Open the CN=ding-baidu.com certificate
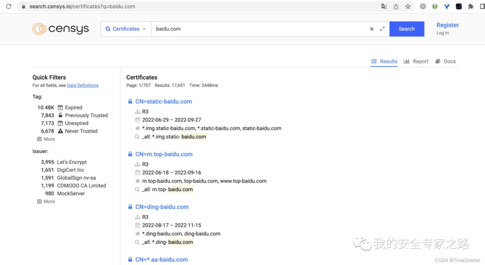The width and height of the screenshot is (485, 265). pos(162,207)
